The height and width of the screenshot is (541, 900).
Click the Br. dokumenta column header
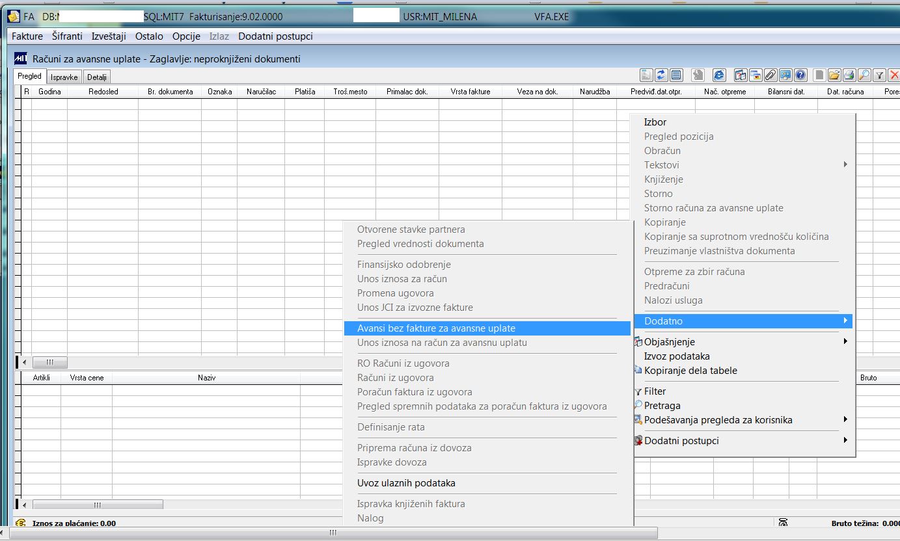click(170, 92)
